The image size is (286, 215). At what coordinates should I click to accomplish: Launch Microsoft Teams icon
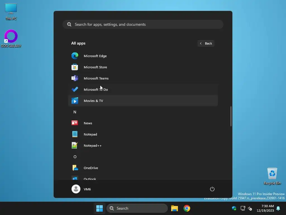75,78
